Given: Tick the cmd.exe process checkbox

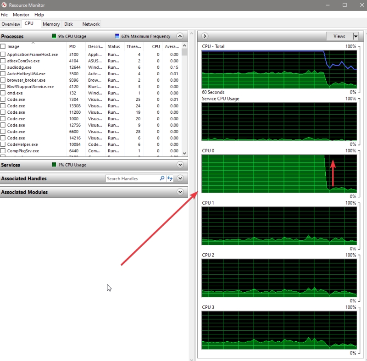Looking at the screenshot, I should (3, 93).
